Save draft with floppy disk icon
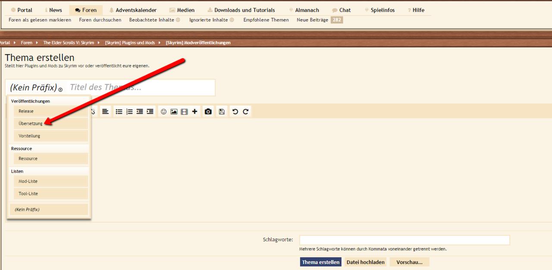Viewport: 552px width, 270px height. click(x=222, y=111)
